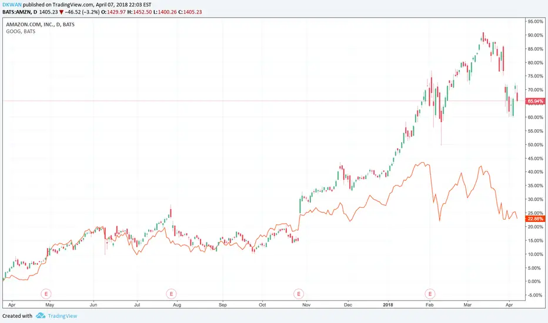Click the 0.00% axis label
This screenshot has height=323, width=548.
click(x=536, y=281)
